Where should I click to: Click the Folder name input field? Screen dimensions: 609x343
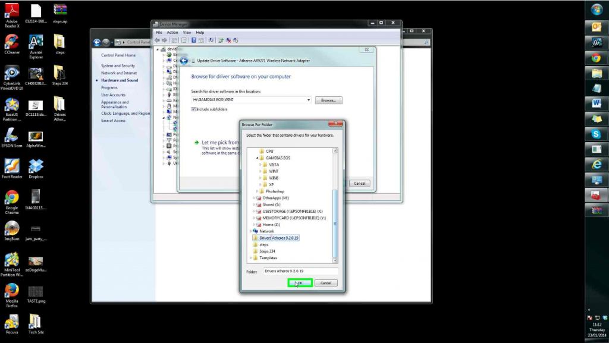click(300, 271)
